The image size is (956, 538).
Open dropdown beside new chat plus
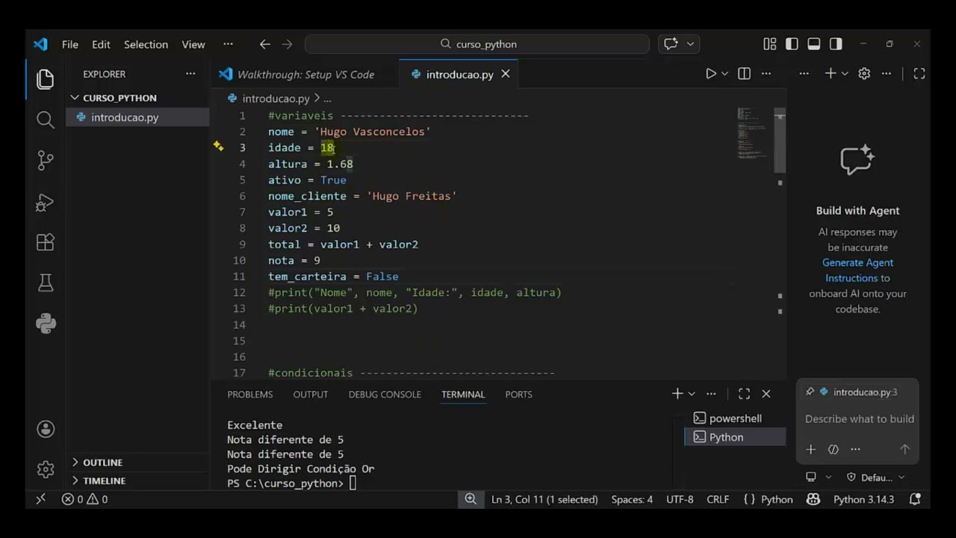click(x=845, y=73)
